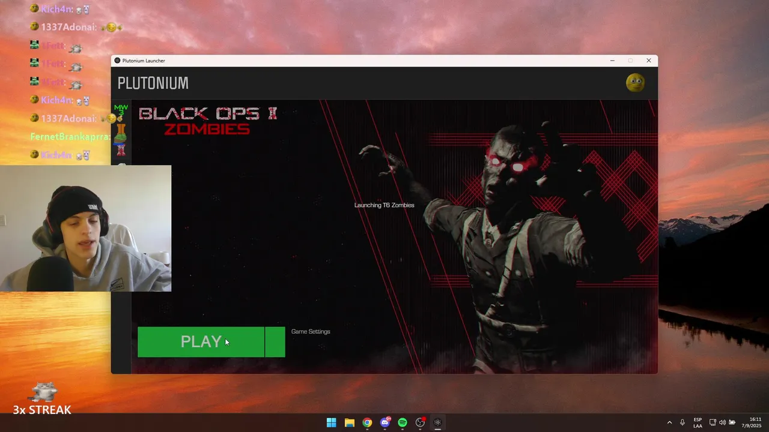Open OBS Studio from the taskbar
Screen dimensions: 769x432
coord(420,422)
